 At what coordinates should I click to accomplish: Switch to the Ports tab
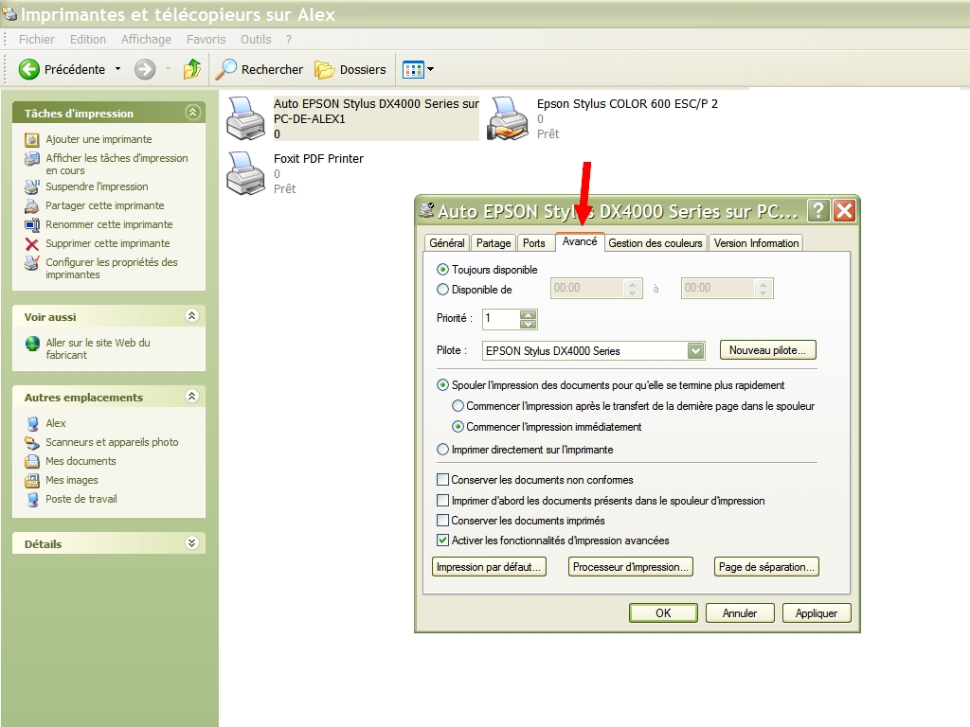click(534, 243)
